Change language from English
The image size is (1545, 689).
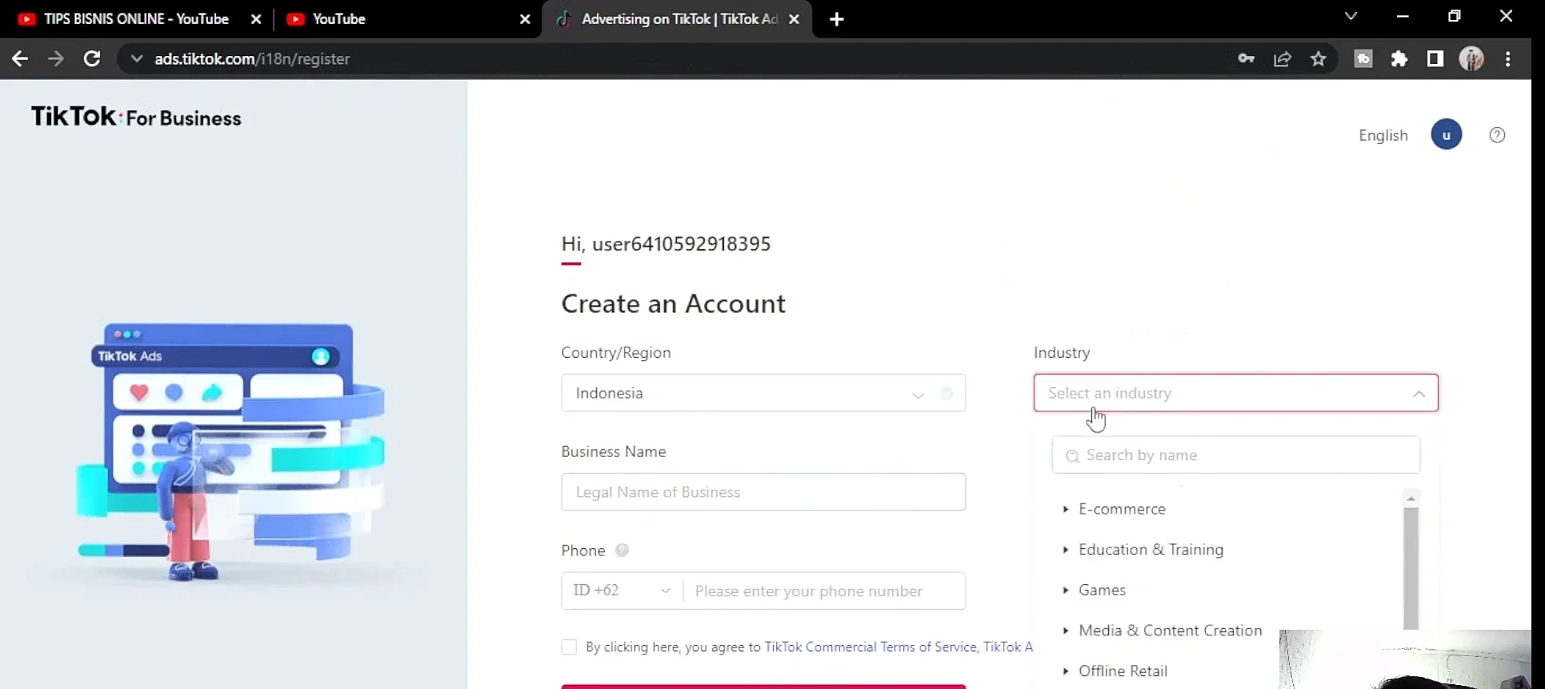coord(1383,135)
